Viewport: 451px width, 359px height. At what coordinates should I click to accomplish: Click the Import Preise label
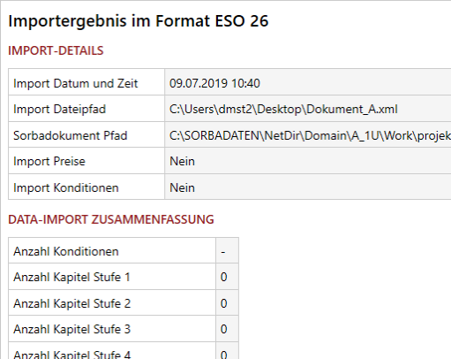(x=49, y=161)
